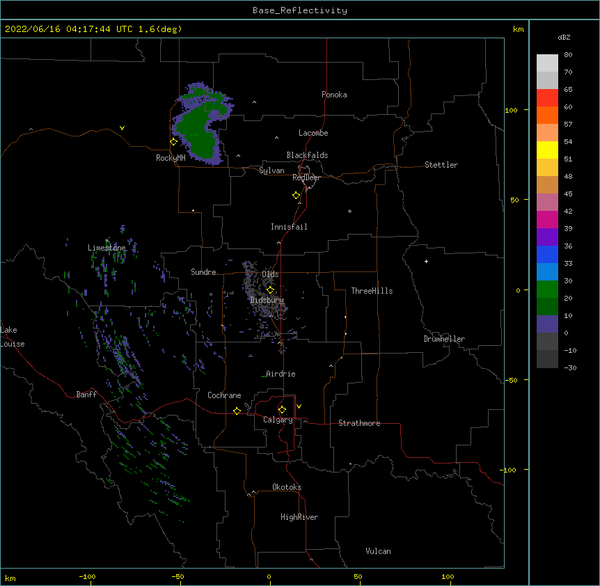This screenshot has width=600, height=586.
Task: Click the yellow V marker east of Calgary
Action: click(x=299, y=406)
